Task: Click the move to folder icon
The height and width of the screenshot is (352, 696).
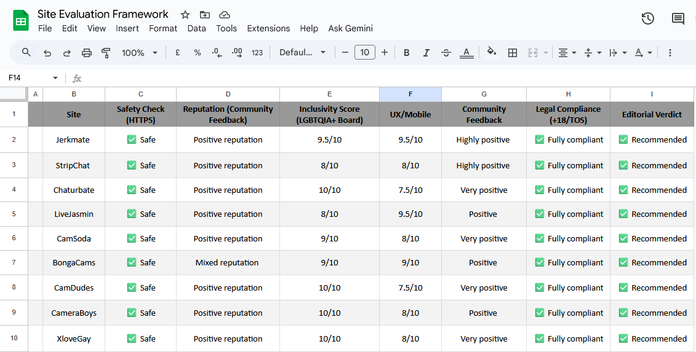Action: pyautogui.click(x=205, y=15)
